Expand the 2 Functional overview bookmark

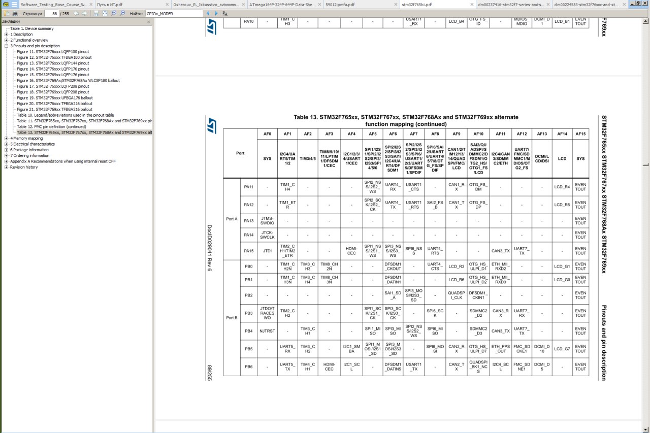point(6,40)
